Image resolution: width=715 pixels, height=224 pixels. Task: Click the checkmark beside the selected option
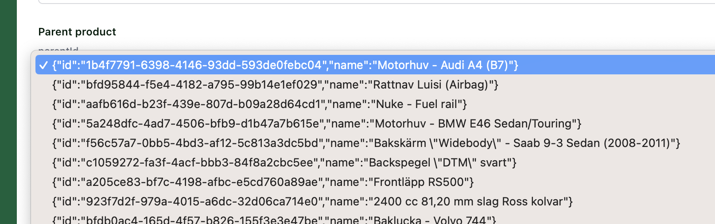point(43,66)
